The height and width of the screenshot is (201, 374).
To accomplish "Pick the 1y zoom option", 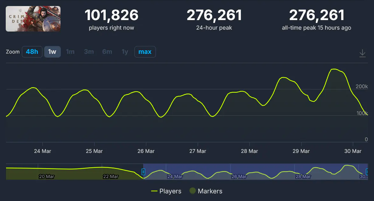I will click(x=125, y=52).
